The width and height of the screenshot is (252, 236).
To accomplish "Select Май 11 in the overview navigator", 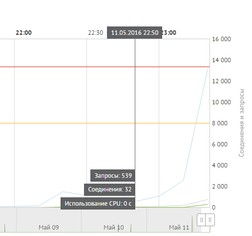I will tap(179, 227).
